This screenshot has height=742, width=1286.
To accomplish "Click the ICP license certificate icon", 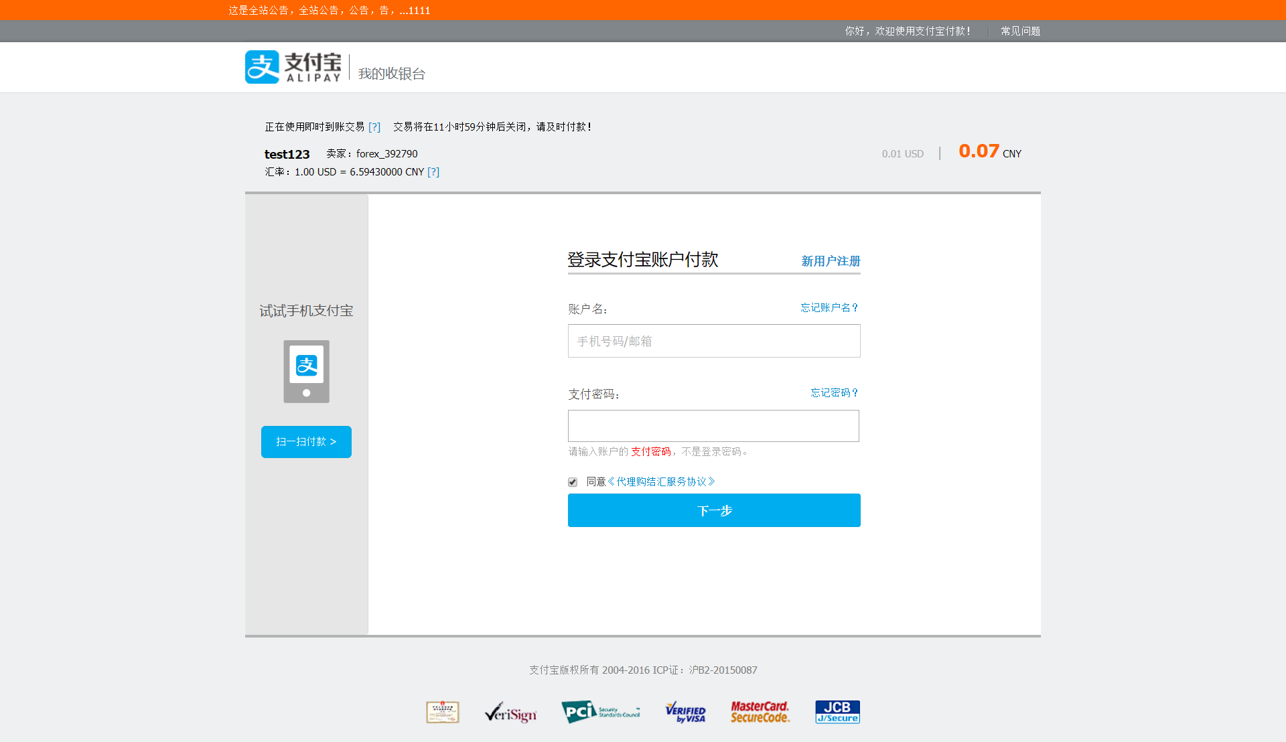I will (x=442, y=712).
